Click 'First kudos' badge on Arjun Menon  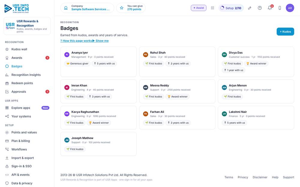232,97
